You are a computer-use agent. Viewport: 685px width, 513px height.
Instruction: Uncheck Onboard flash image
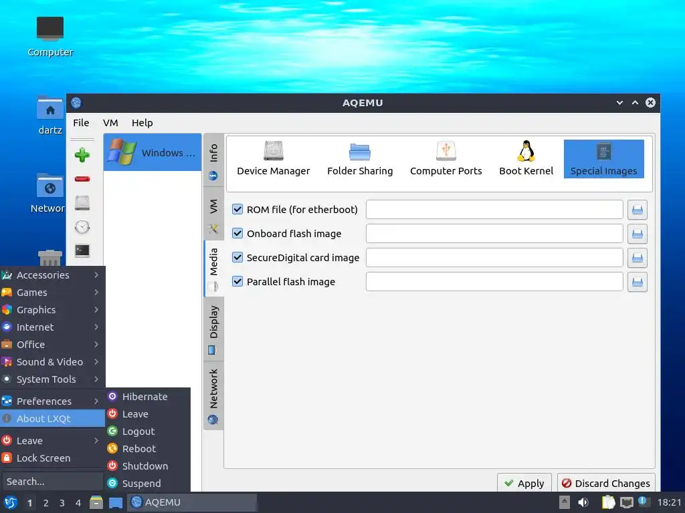pos(237,233)
